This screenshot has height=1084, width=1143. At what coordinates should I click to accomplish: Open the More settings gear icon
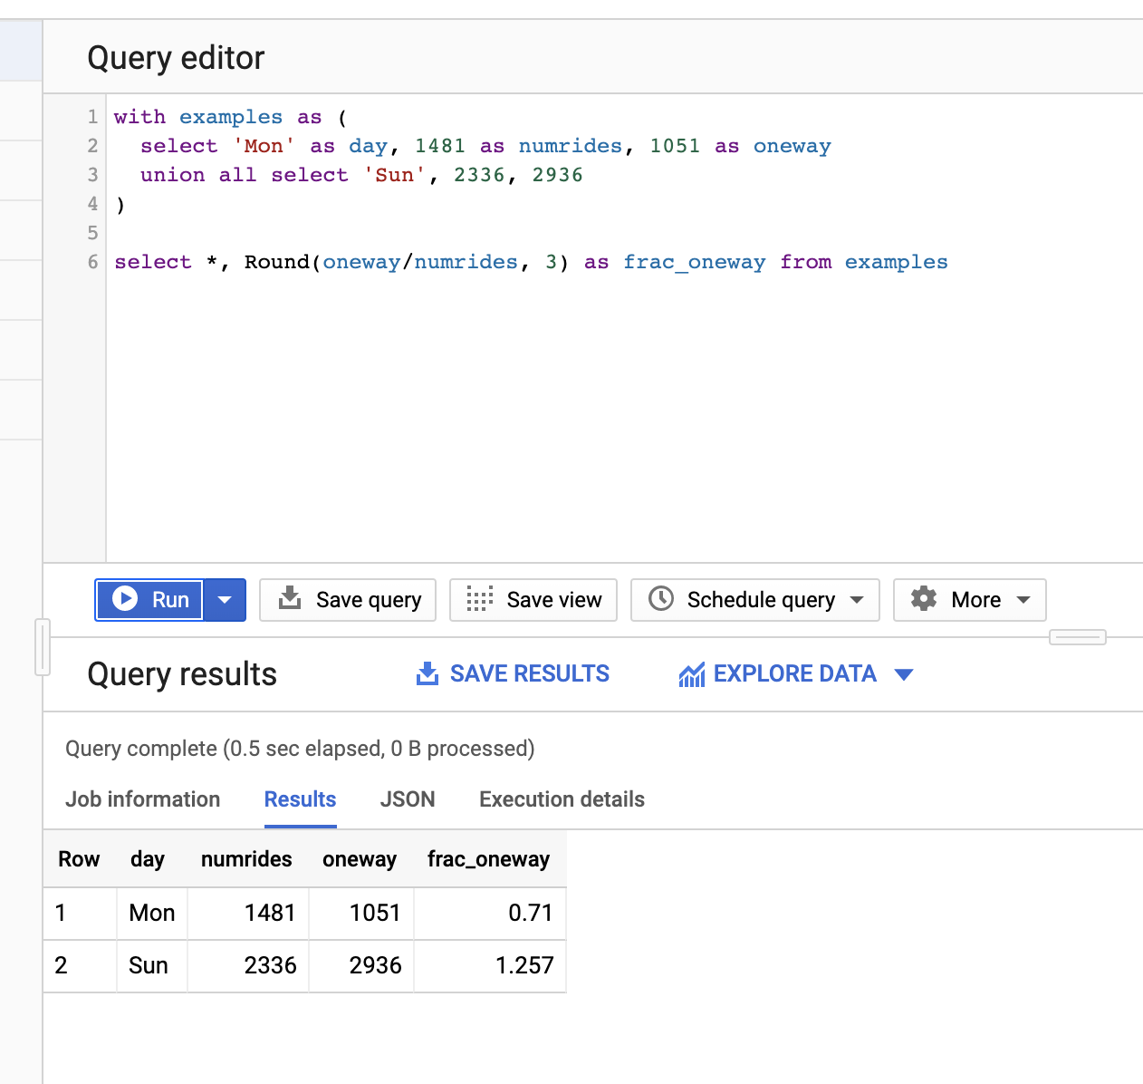923,599
